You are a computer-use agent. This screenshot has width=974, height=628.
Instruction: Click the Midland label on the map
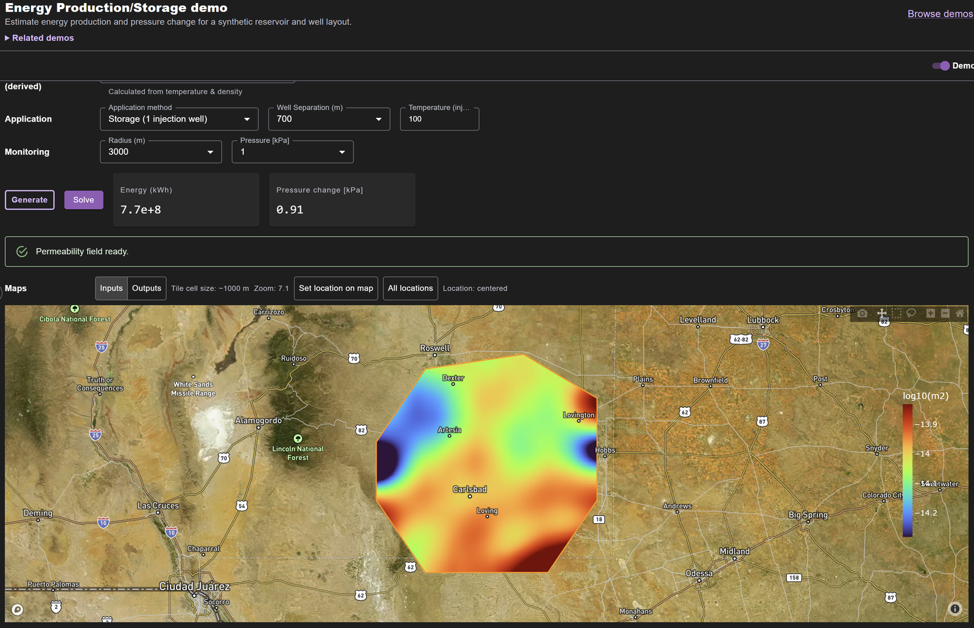735,551
